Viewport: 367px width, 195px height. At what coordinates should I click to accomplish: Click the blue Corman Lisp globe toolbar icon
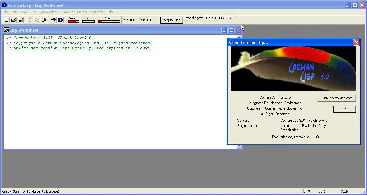60,20
